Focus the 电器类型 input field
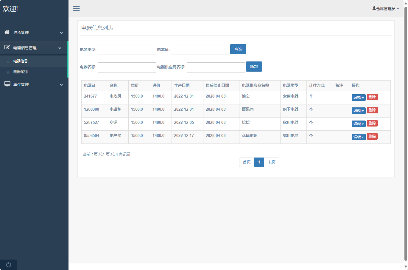 [127, 50]
